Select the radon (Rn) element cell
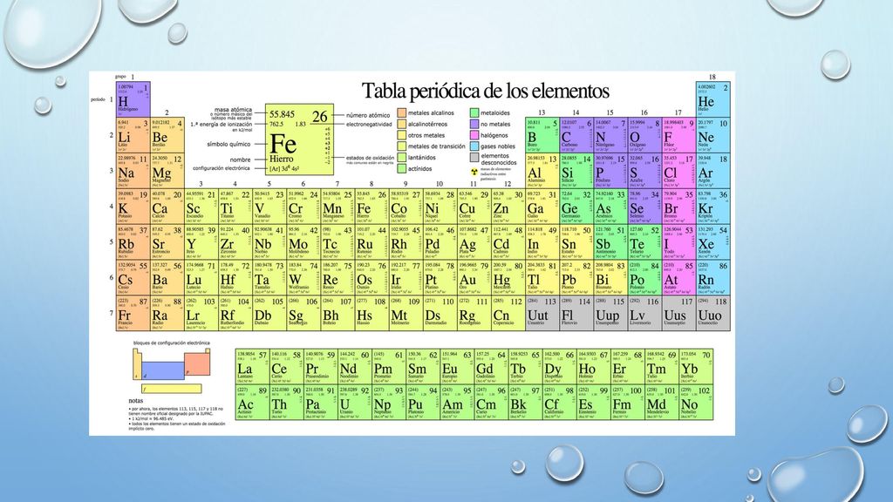The height and width of the screenshot is (502, 893). tap(713, 277)
